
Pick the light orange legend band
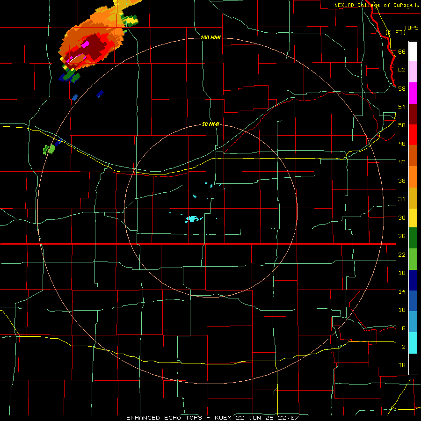413,177
